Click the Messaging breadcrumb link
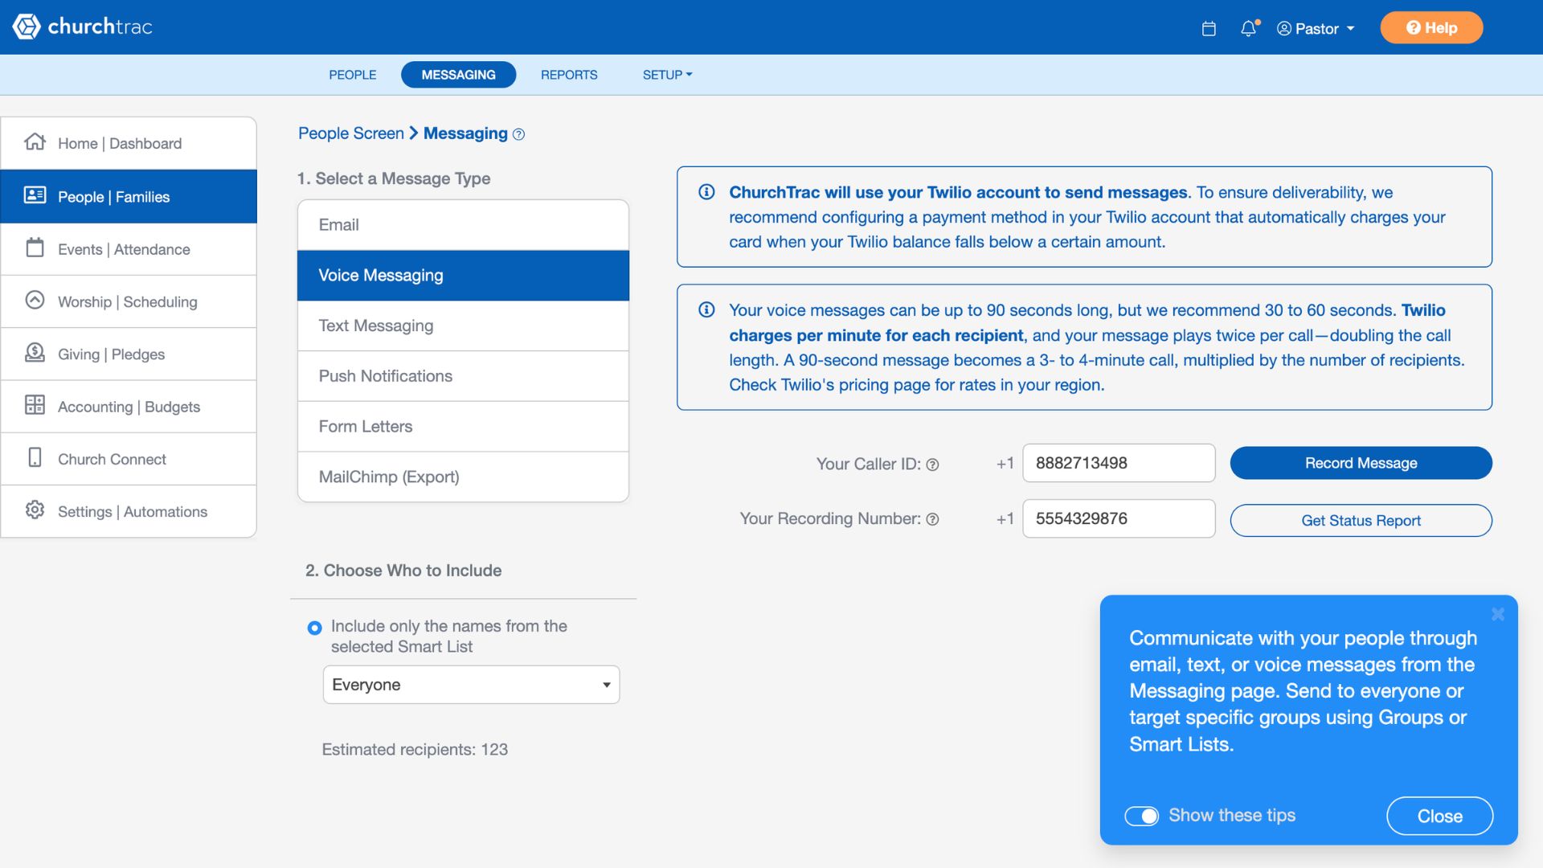This screenshot has width=1543, height=868. (x=465, y=133)
